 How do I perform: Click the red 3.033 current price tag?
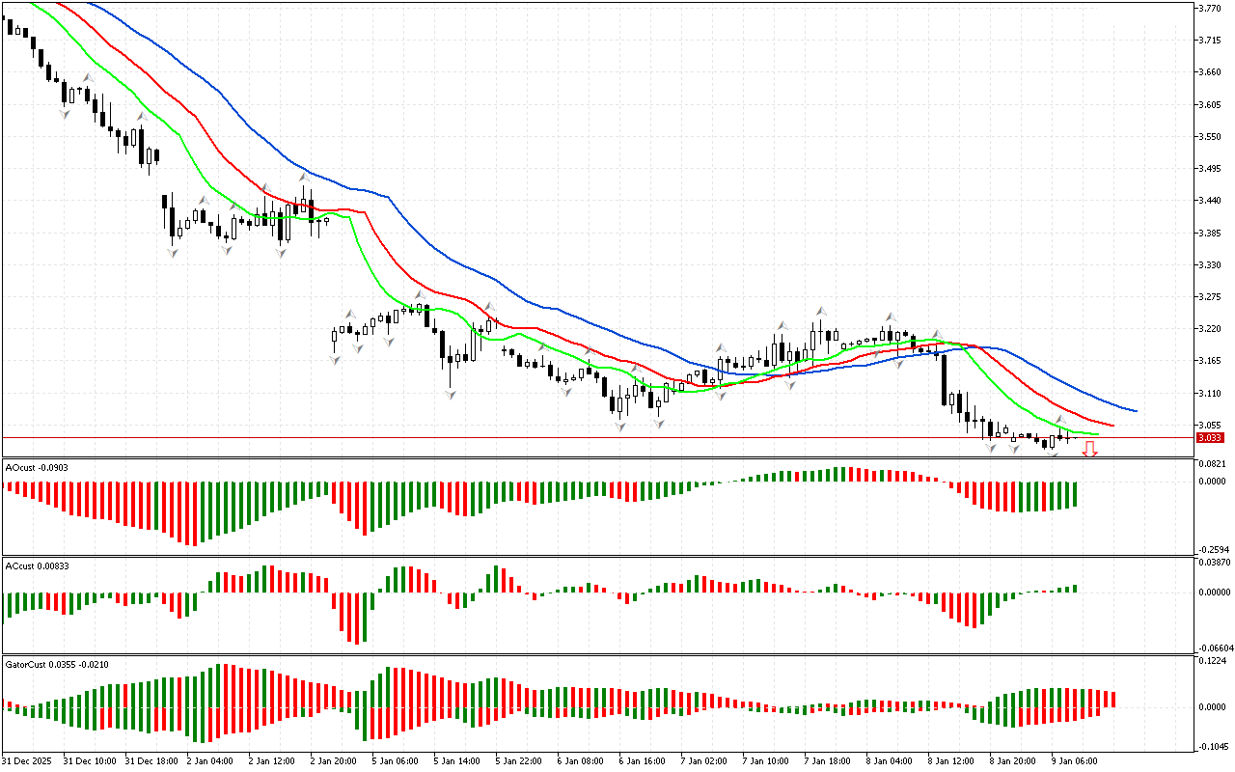1209,438
